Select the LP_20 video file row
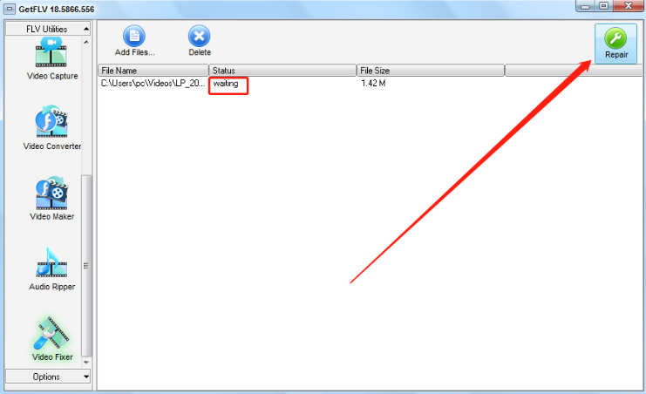This screenshot has width=646, height=394. pos(370,84)
